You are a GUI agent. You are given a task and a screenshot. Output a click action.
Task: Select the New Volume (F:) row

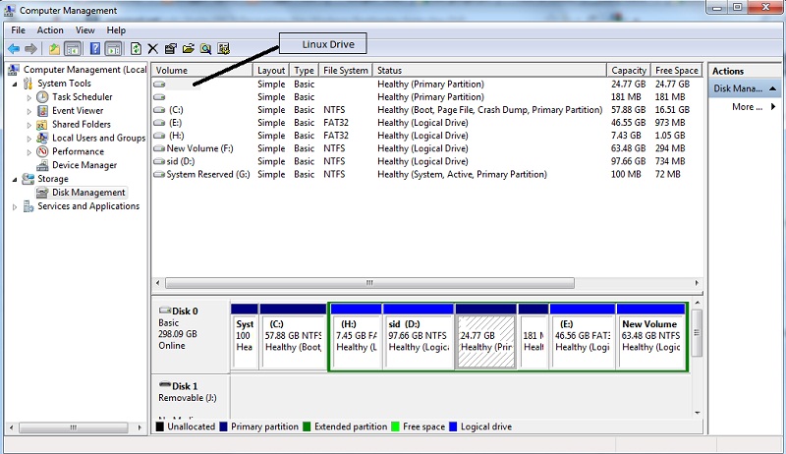click(x=426, y=148)
